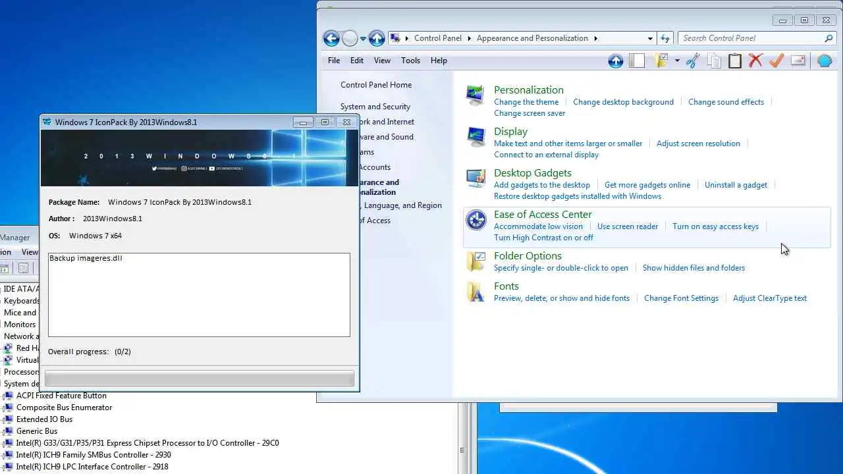The width and height of the screenshot is (843, 474).
Task: Open the File menu
Action: [334, 61]
